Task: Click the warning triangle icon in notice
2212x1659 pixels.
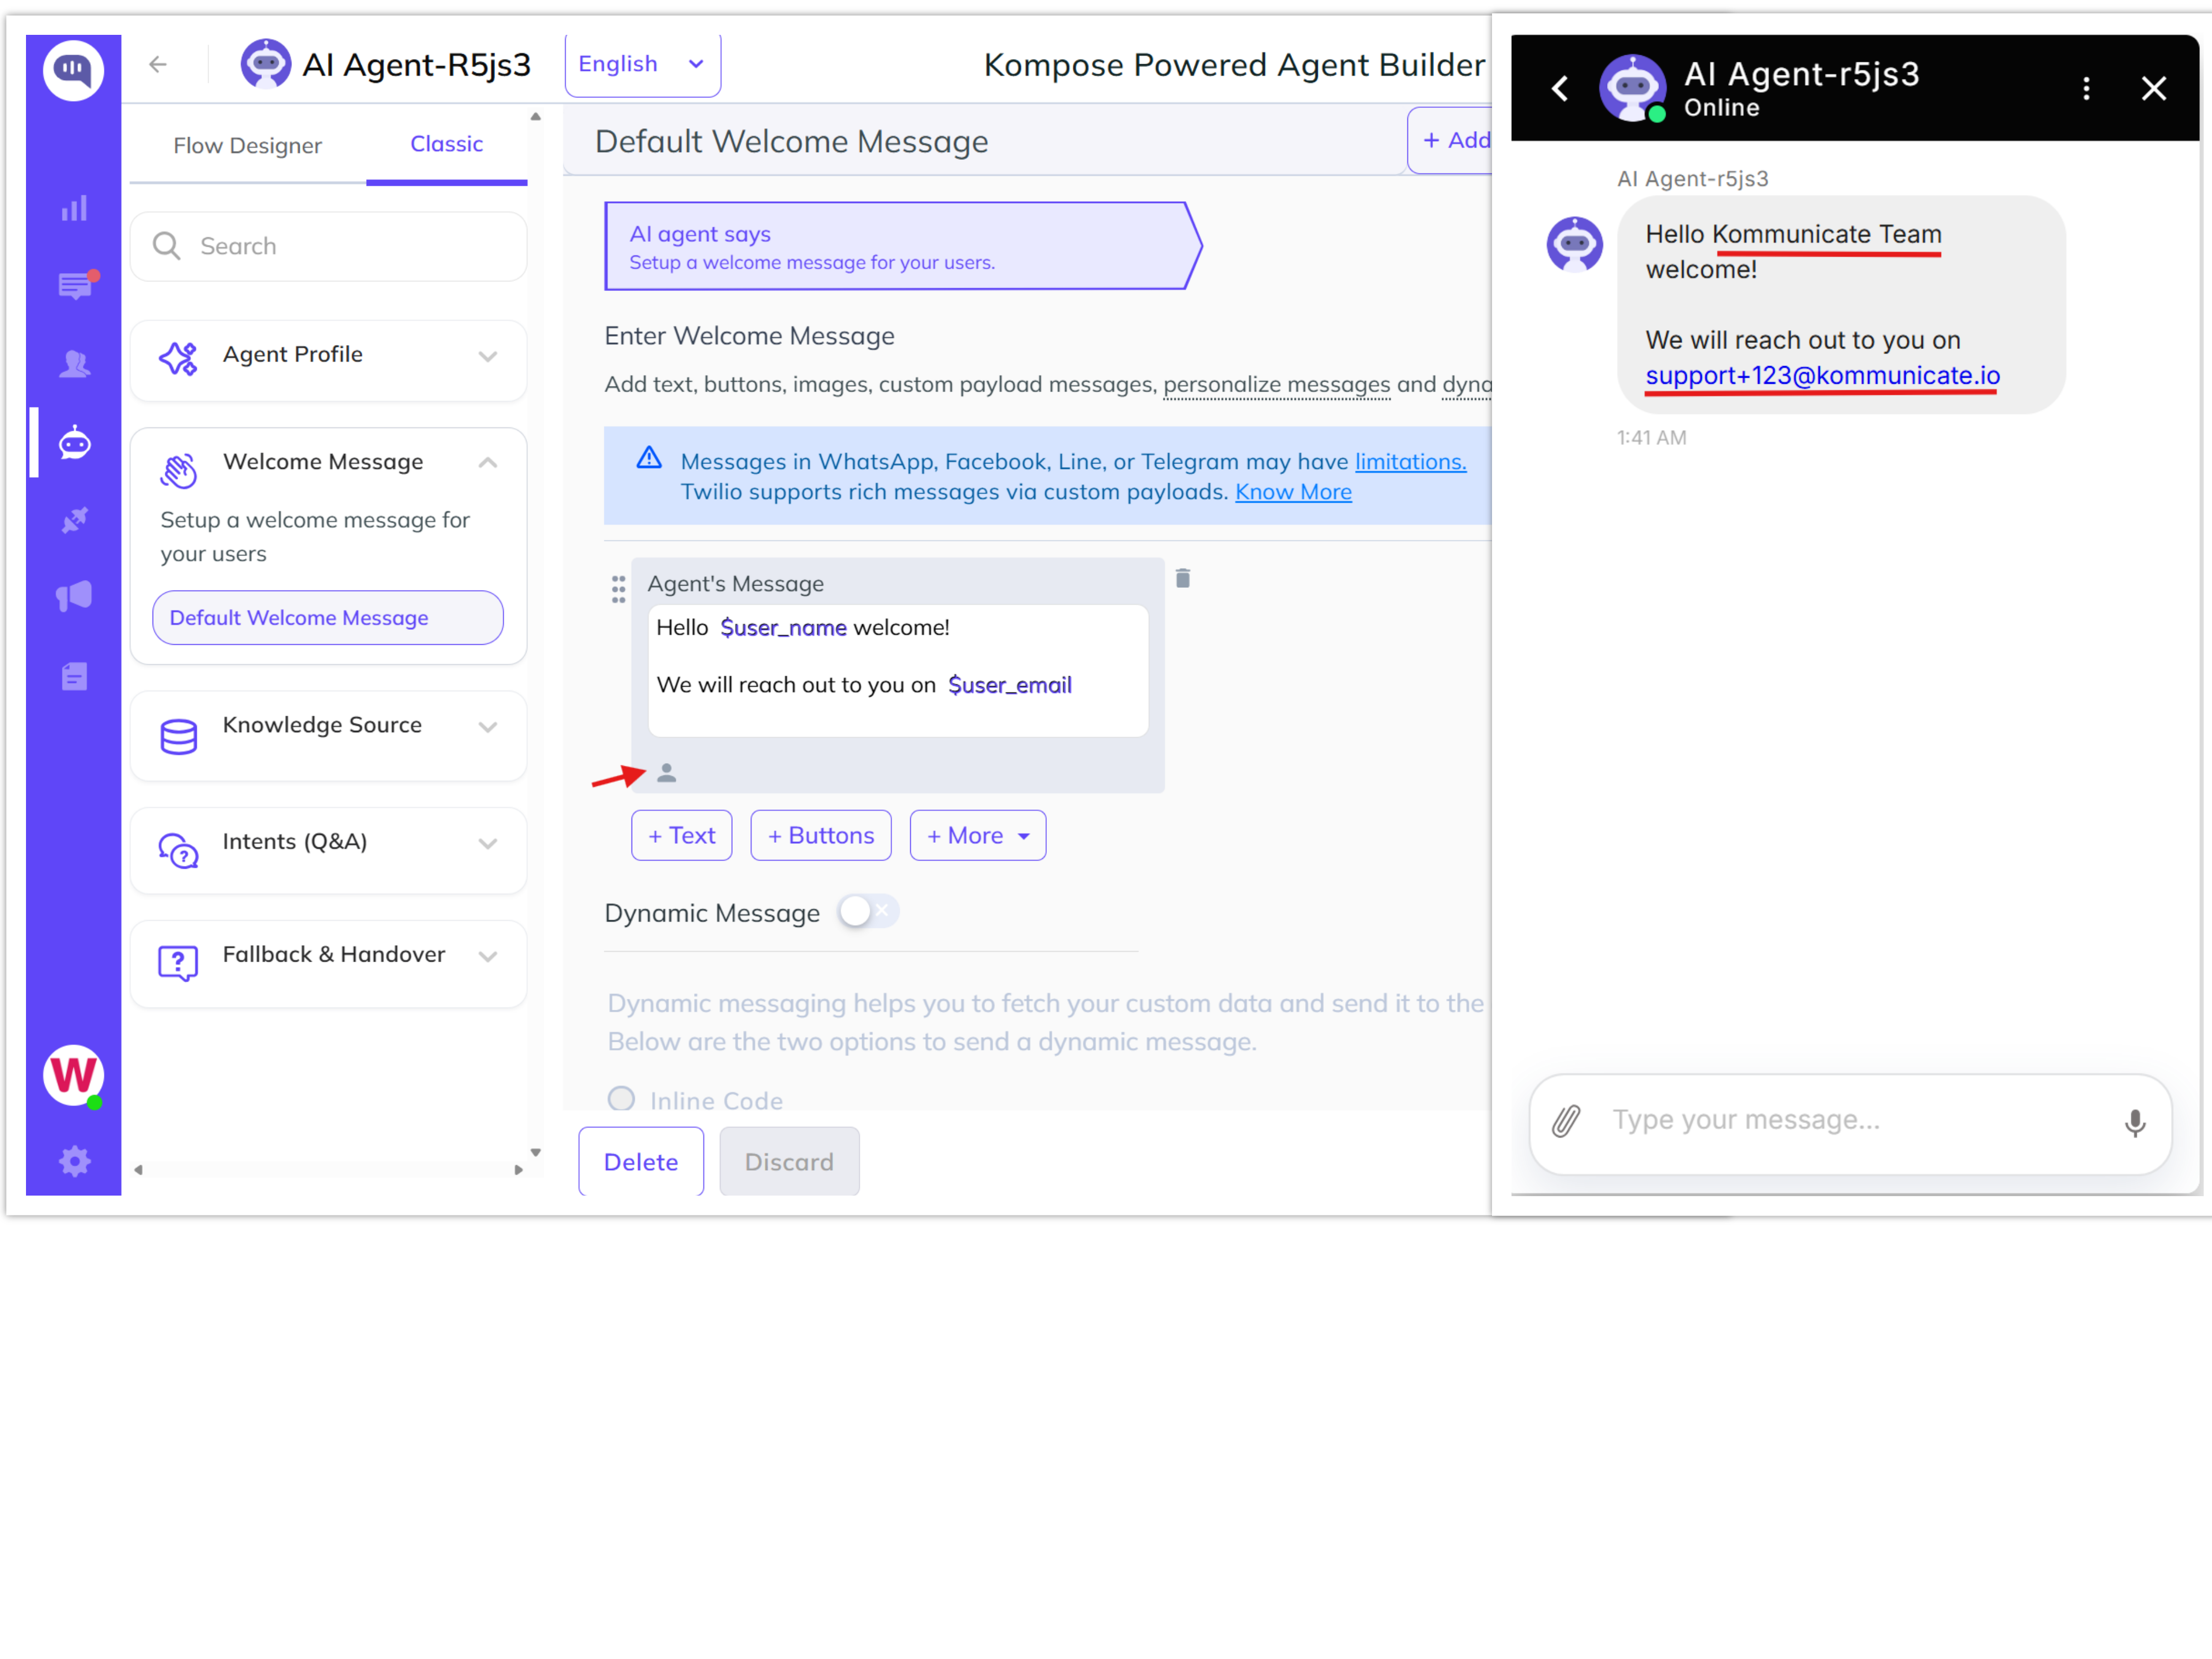Action: click(x=649, y=458)
